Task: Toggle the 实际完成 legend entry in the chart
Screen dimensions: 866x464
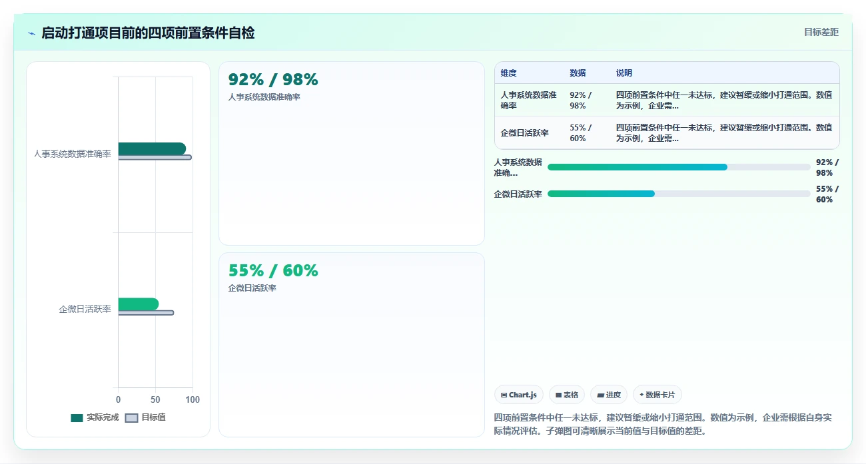Action: [95, 417]
